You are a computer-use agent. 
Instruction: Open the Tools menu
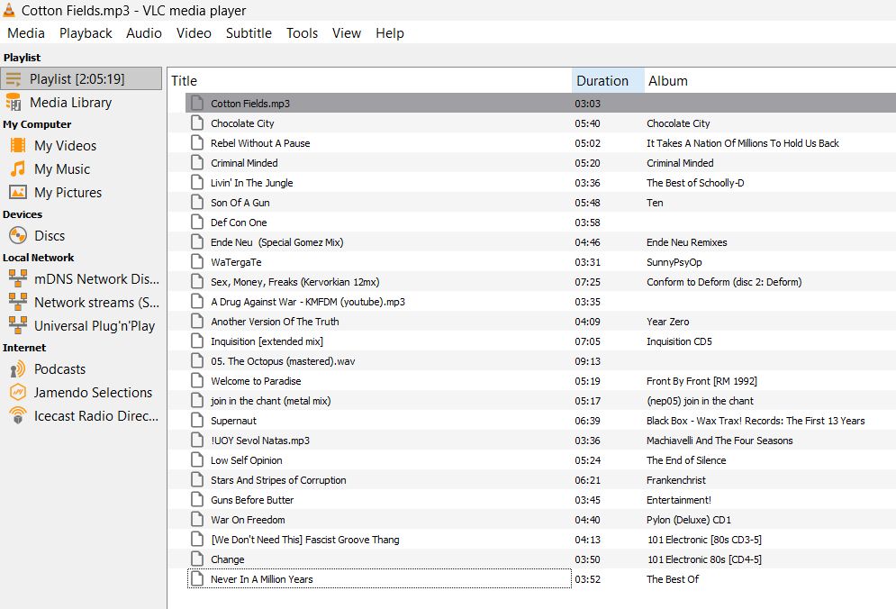[302, 33]
